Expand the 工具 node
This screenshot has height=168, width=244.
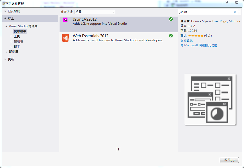pos(11,36)
